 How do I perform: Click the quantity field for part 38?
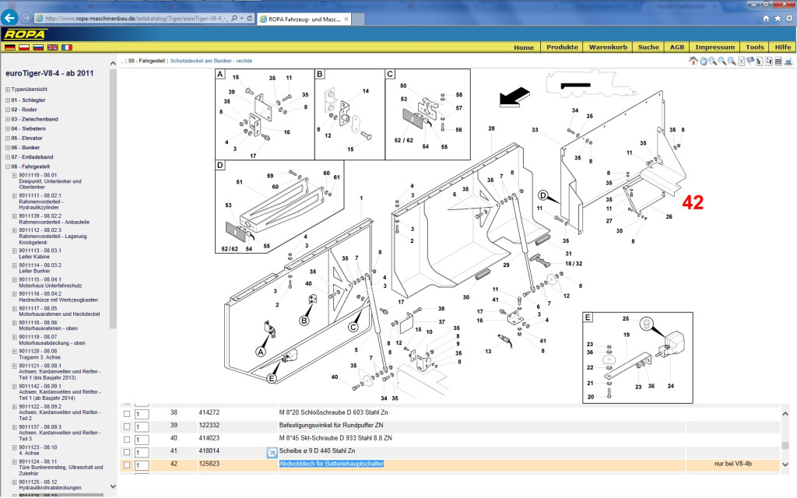[142, 414]
